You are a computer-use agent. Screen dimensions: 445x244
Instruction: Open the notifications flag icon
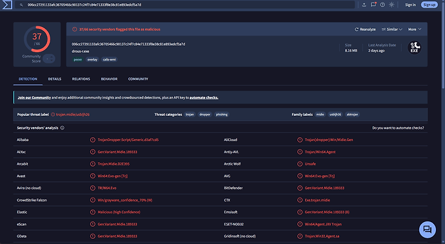[373, 5]
